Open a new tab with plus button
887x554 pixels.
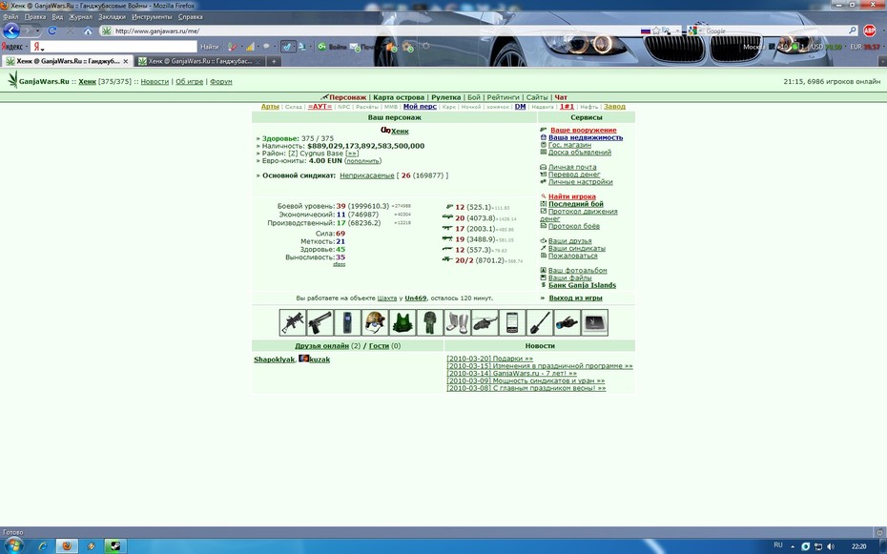274,61
